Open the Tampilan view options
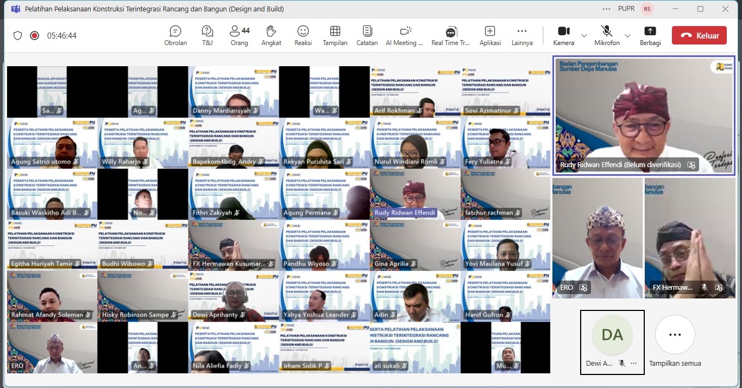 [x=335, y=35]
